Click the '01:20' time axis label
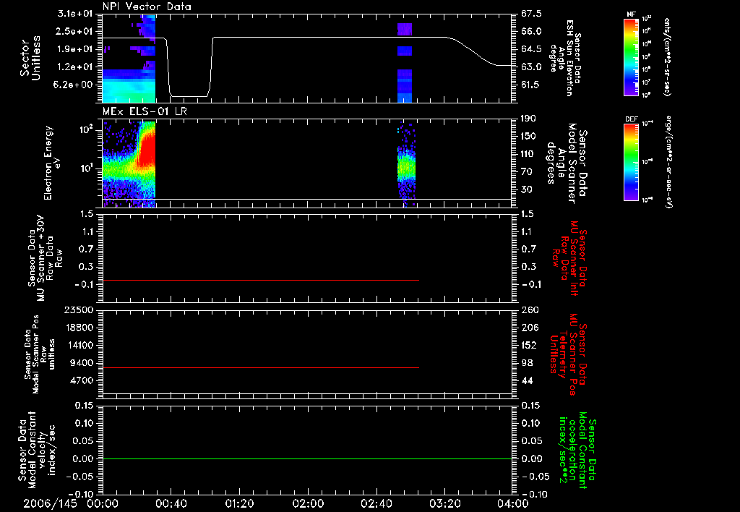740x512 pixels. (x=239, y=503)
